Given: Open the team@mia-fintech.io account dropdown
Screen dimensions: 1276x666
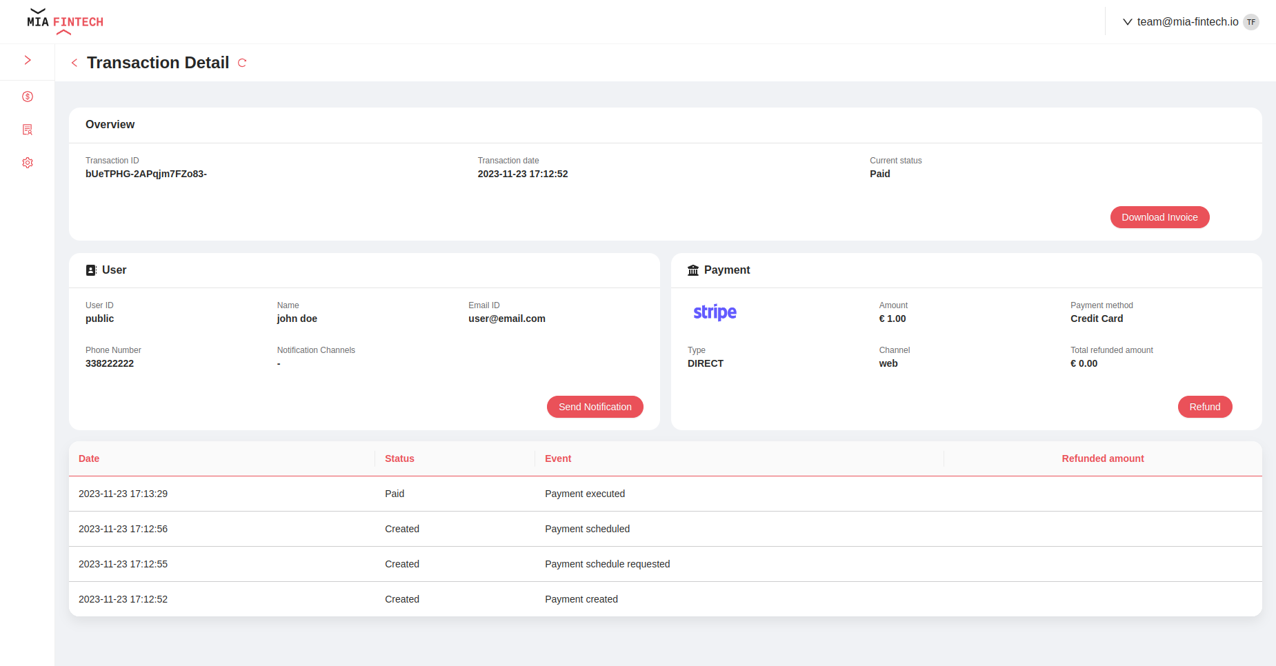Looking at the screenshot, I should tap(1186, 21).
